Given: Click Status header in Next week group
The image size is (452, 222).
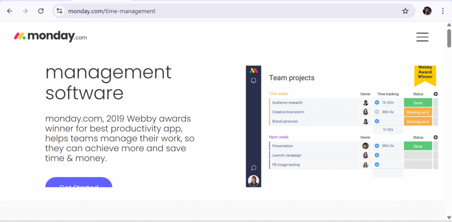Looking at the screenshot, I should click(x=418, y=137).
